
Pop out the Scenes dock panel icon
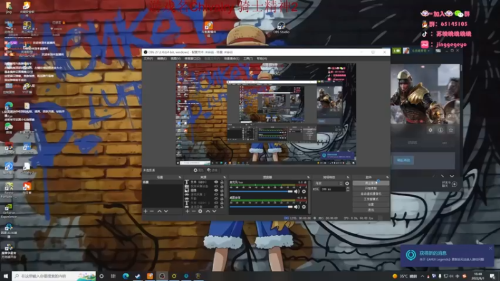click(x=180, y=177)
